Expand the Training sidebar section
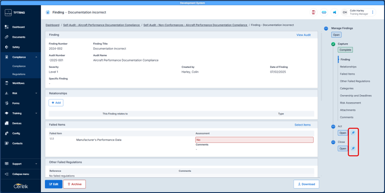385x193 pixels. [36, 113]
